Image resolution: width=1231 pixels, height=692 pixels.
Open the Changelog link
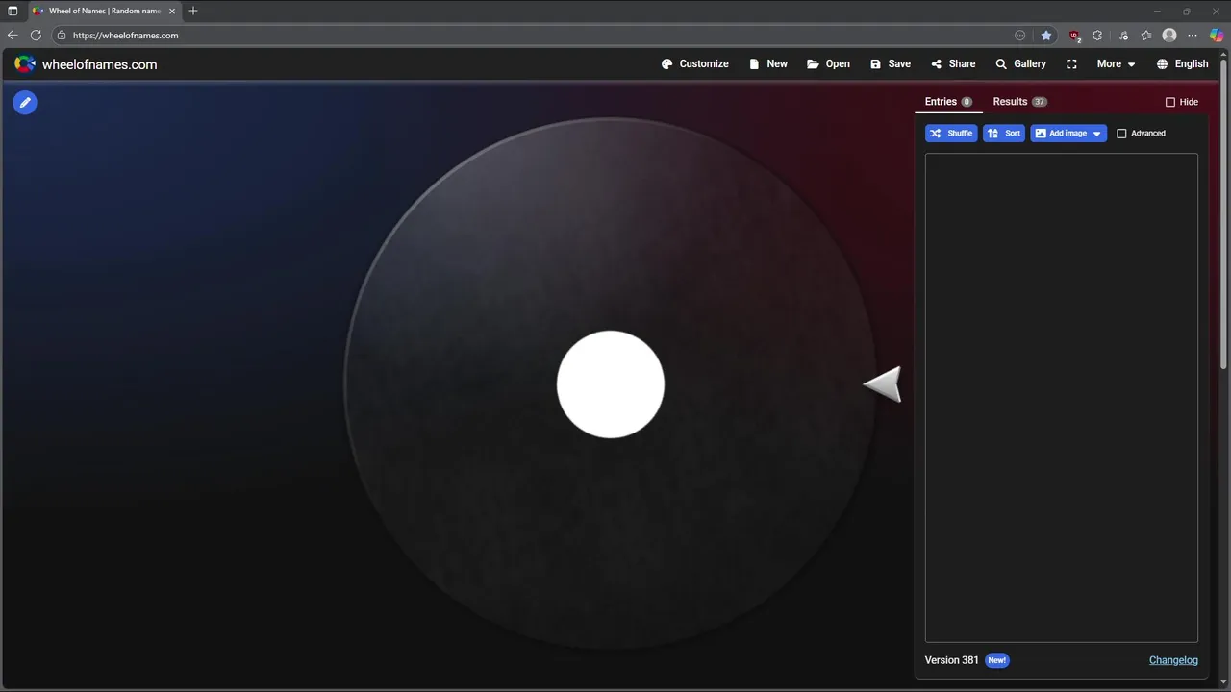click(x=1173, y=660)
